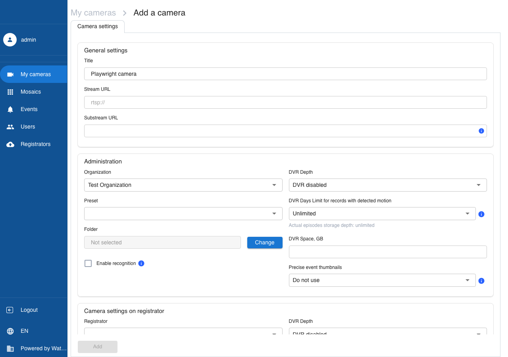The width and height of the screenshot is (508, 357).
Task: Enable recognition checkbox
Action: [x=88, y=263]
